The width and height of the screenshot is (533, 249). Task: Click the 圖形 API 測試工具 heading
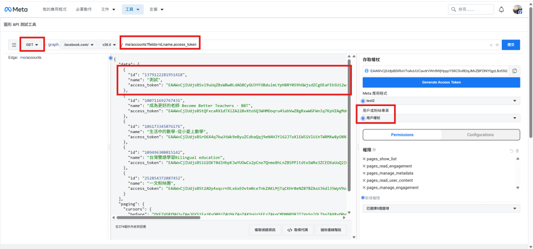pos(20,24)
